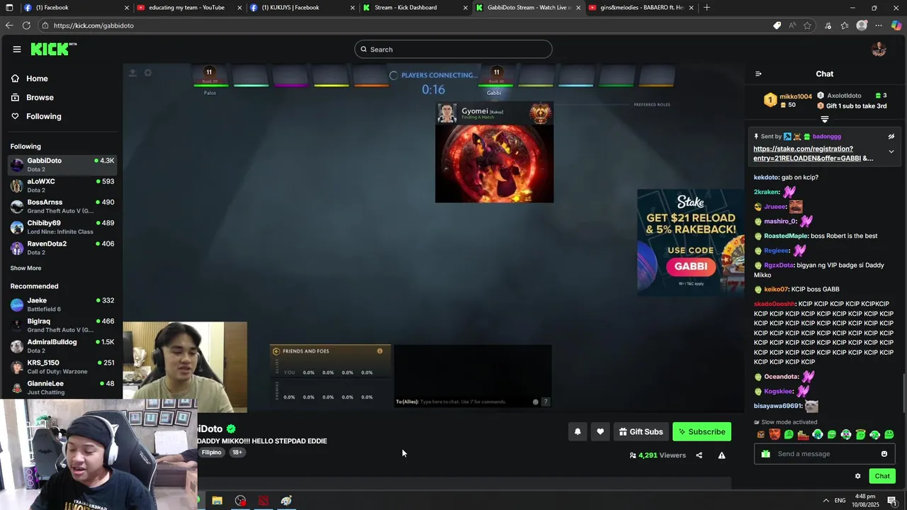
Task: Show hidden system tray icons
Action: click(826, 501)
